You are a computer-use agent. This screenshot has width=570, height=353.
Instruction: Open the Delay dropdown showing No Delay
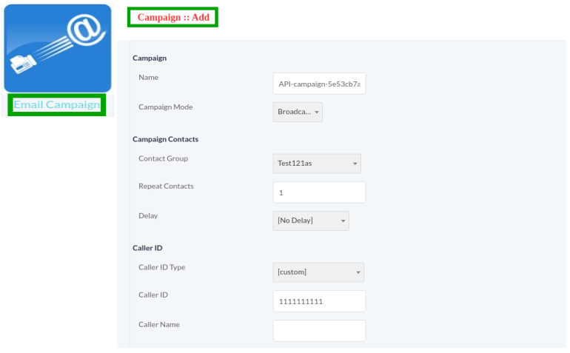(310, 221)
